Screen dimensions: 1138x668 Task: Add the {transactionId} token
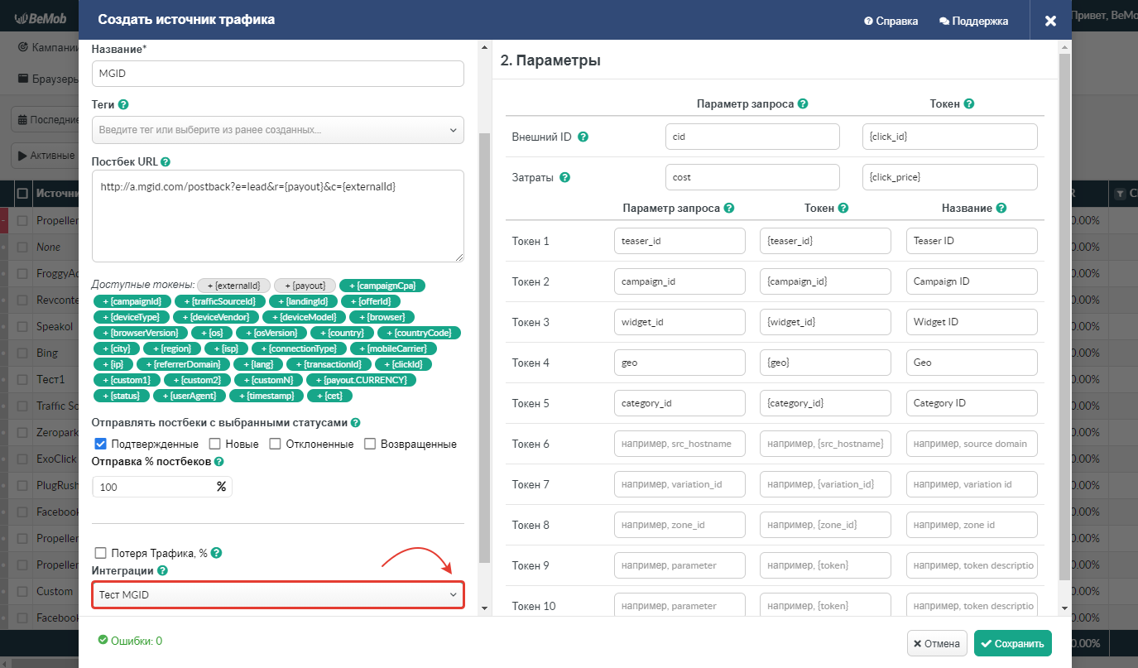(x=329, y=364)
